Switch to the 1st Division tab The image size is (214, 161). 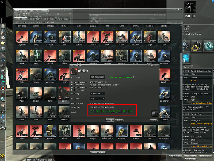click(21, 19)
